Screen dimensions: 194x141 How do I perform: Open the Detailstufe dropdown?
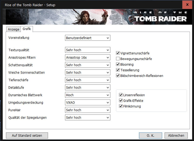coord(88,88)
